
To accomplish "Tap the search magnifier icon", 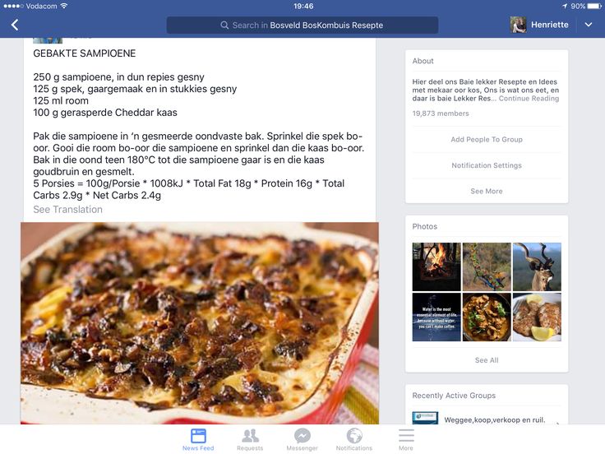I will coord(224,25).
